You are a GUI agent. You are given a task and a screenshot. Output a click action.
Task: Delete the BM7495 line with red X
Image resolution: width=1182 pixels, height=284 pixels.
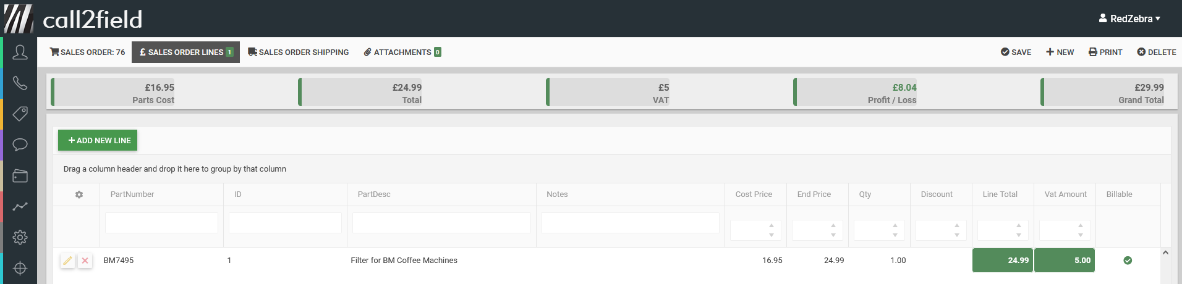(85, 261)
